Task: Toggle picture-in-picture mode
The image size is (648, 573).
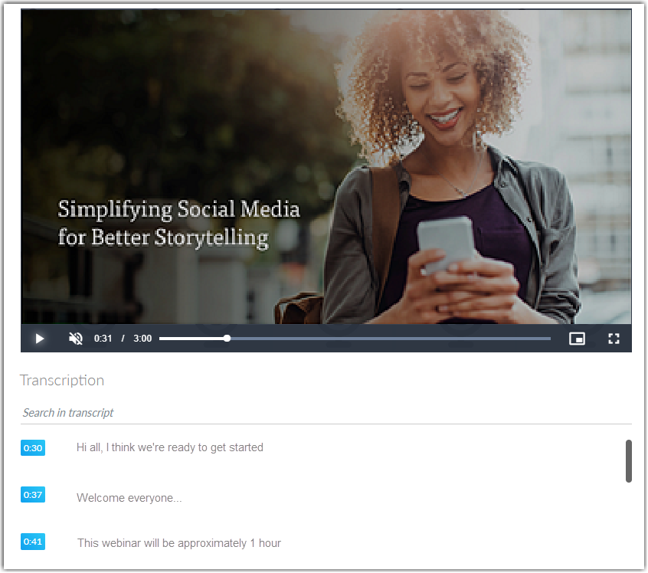Action: (x=577, y=339)
